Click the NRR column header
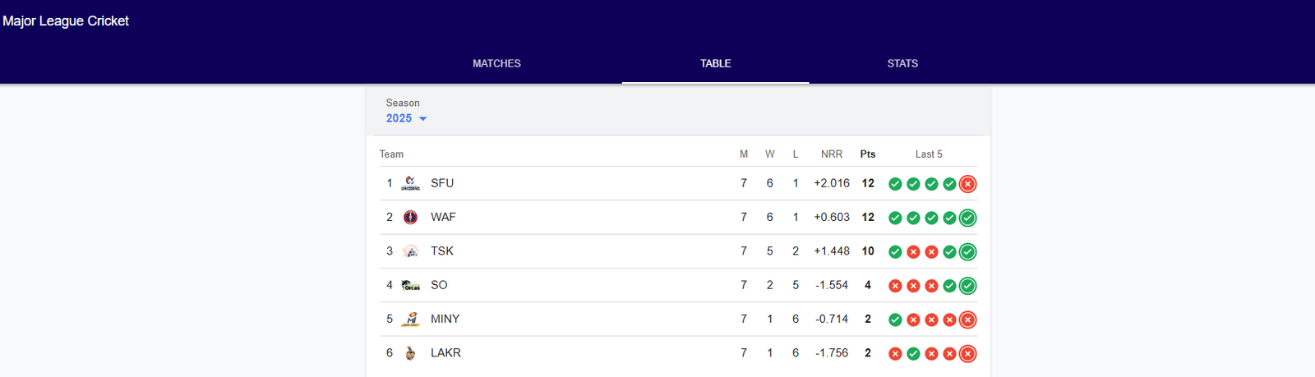This screenshot has width=1315, height=377. click(x=832, y=154)
